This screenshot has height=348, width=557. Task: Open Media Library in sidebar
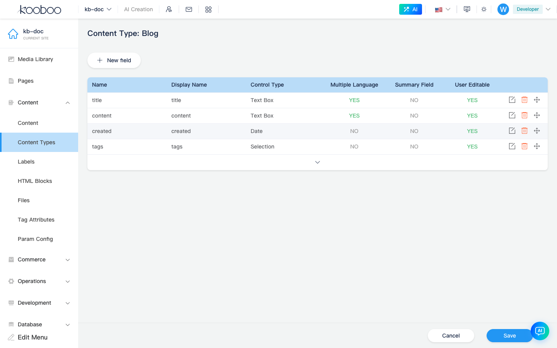39,59
